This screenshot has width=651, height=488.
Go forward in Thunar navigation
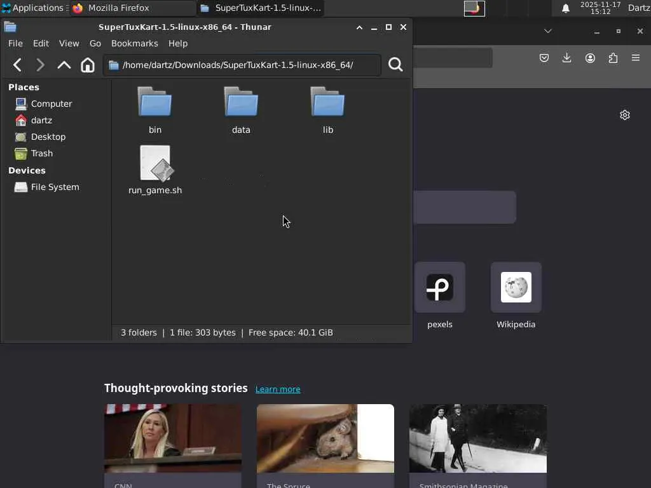40,65
